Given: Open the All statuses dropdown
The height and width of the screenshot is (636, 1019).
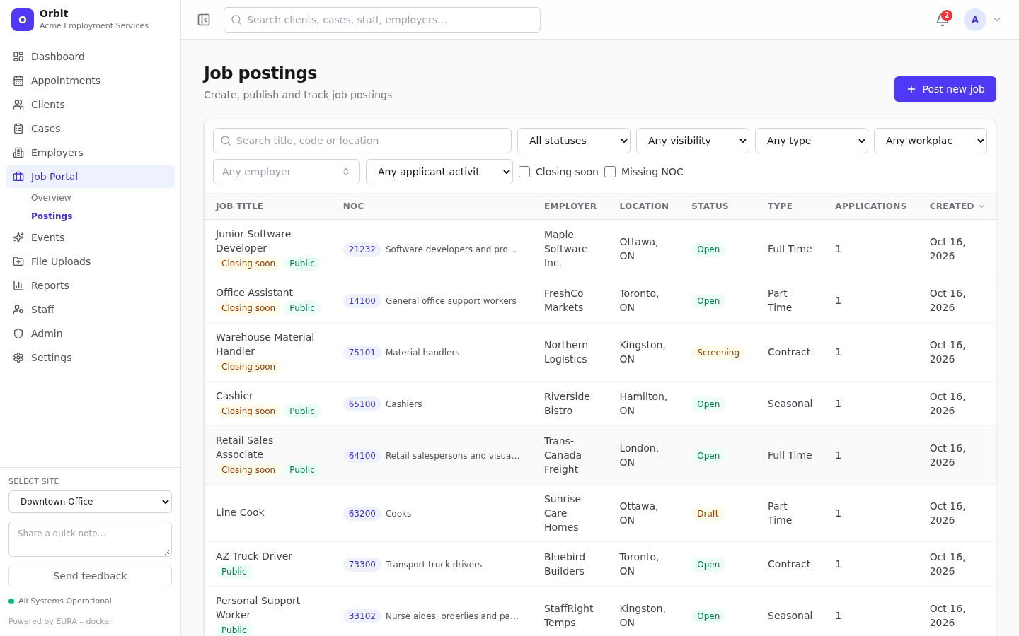Looking at the screenshot, I should (574, 141).
